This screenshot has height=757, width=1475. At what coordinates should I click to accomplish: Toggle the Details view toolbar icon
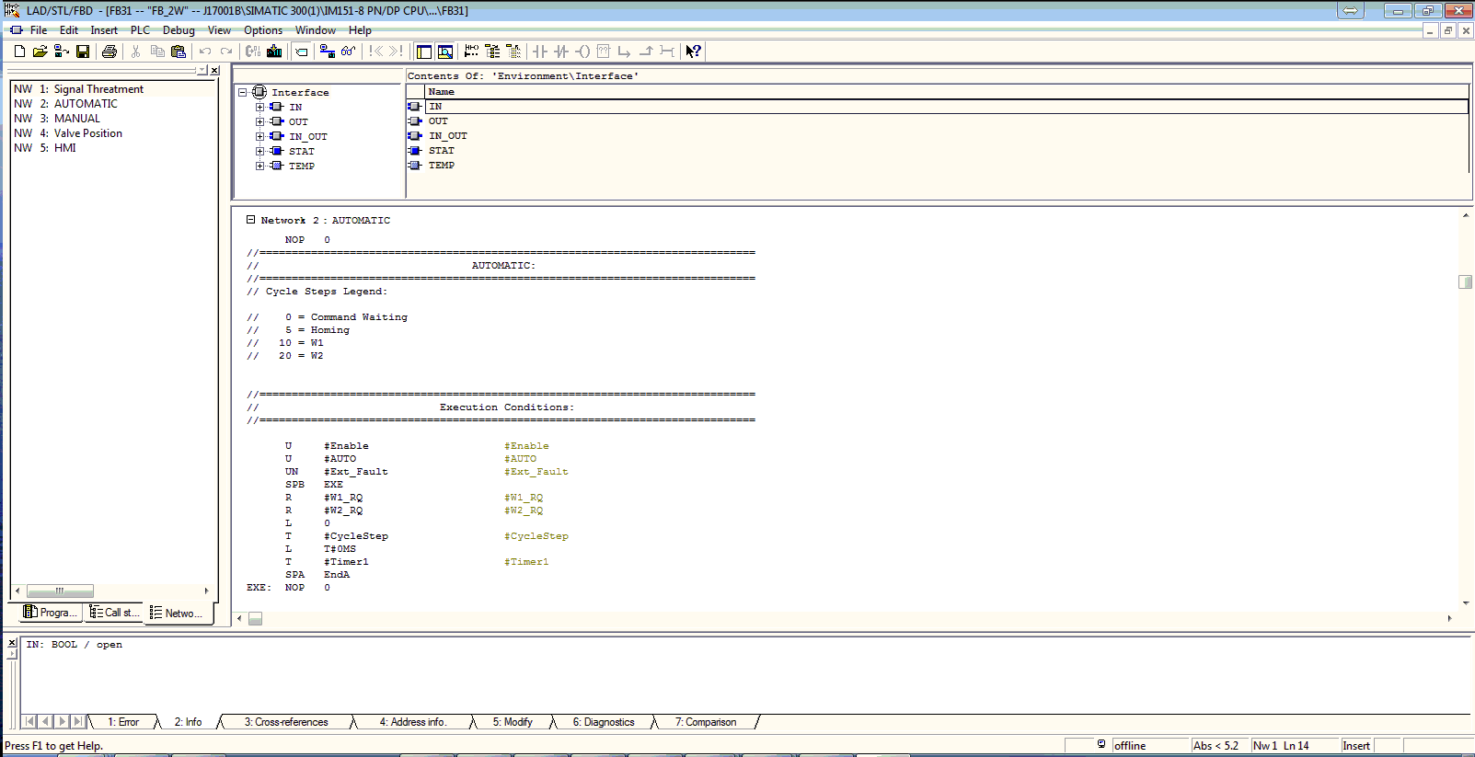pyautogui.click(x=445, y=52)
